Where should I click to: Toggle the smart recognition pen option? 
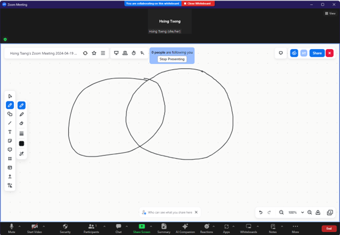coord(21,154)
